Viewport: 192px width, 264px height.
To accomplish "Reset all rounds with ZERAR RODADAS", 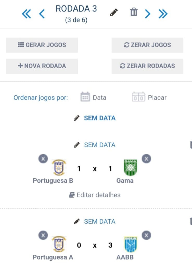I will 147,66.
